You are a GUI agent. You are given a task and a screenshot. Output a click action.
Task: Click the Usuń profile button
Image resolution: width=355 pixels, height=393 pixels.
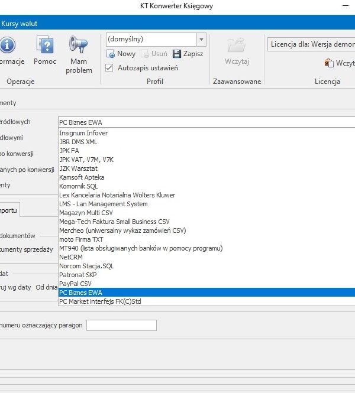[154, 54]
